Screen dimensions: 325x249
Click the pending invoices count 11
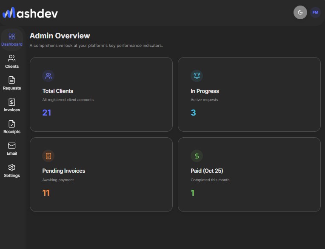(x=46, y=193)
